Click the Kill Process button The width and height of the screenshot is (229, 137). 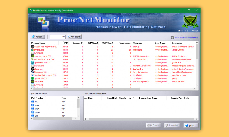click(x=153, y=125)
